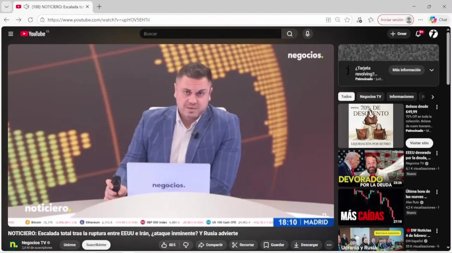Start voice search with microphone icon
Viewport: 452px width, 253px height.
[x=307, y=34]
